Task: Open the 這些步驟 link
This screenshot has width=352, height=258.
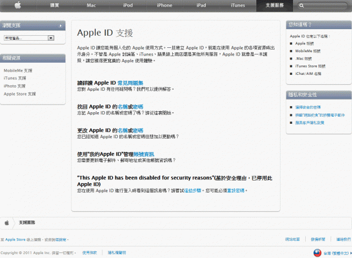Action: pos(193,190)
